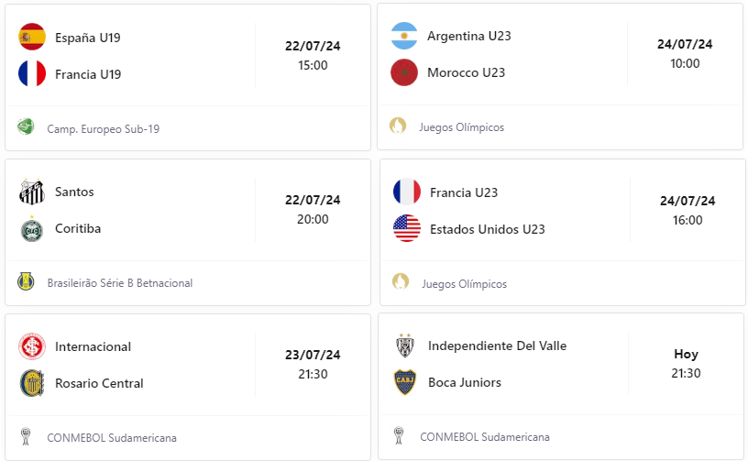The width and height of the screenshot is (748, 461).
Task: Click the Boca Juniors badge
Action: 405,382
